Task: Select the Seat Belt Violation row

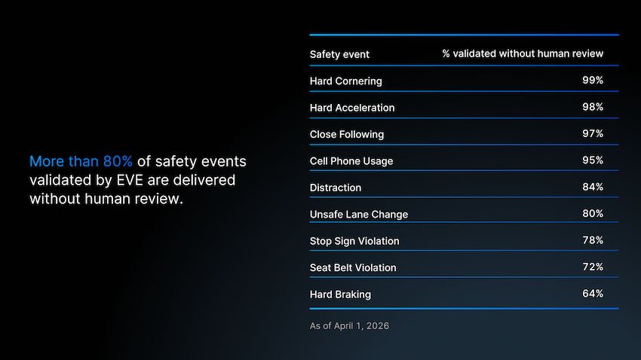Action: coord(352,267)
